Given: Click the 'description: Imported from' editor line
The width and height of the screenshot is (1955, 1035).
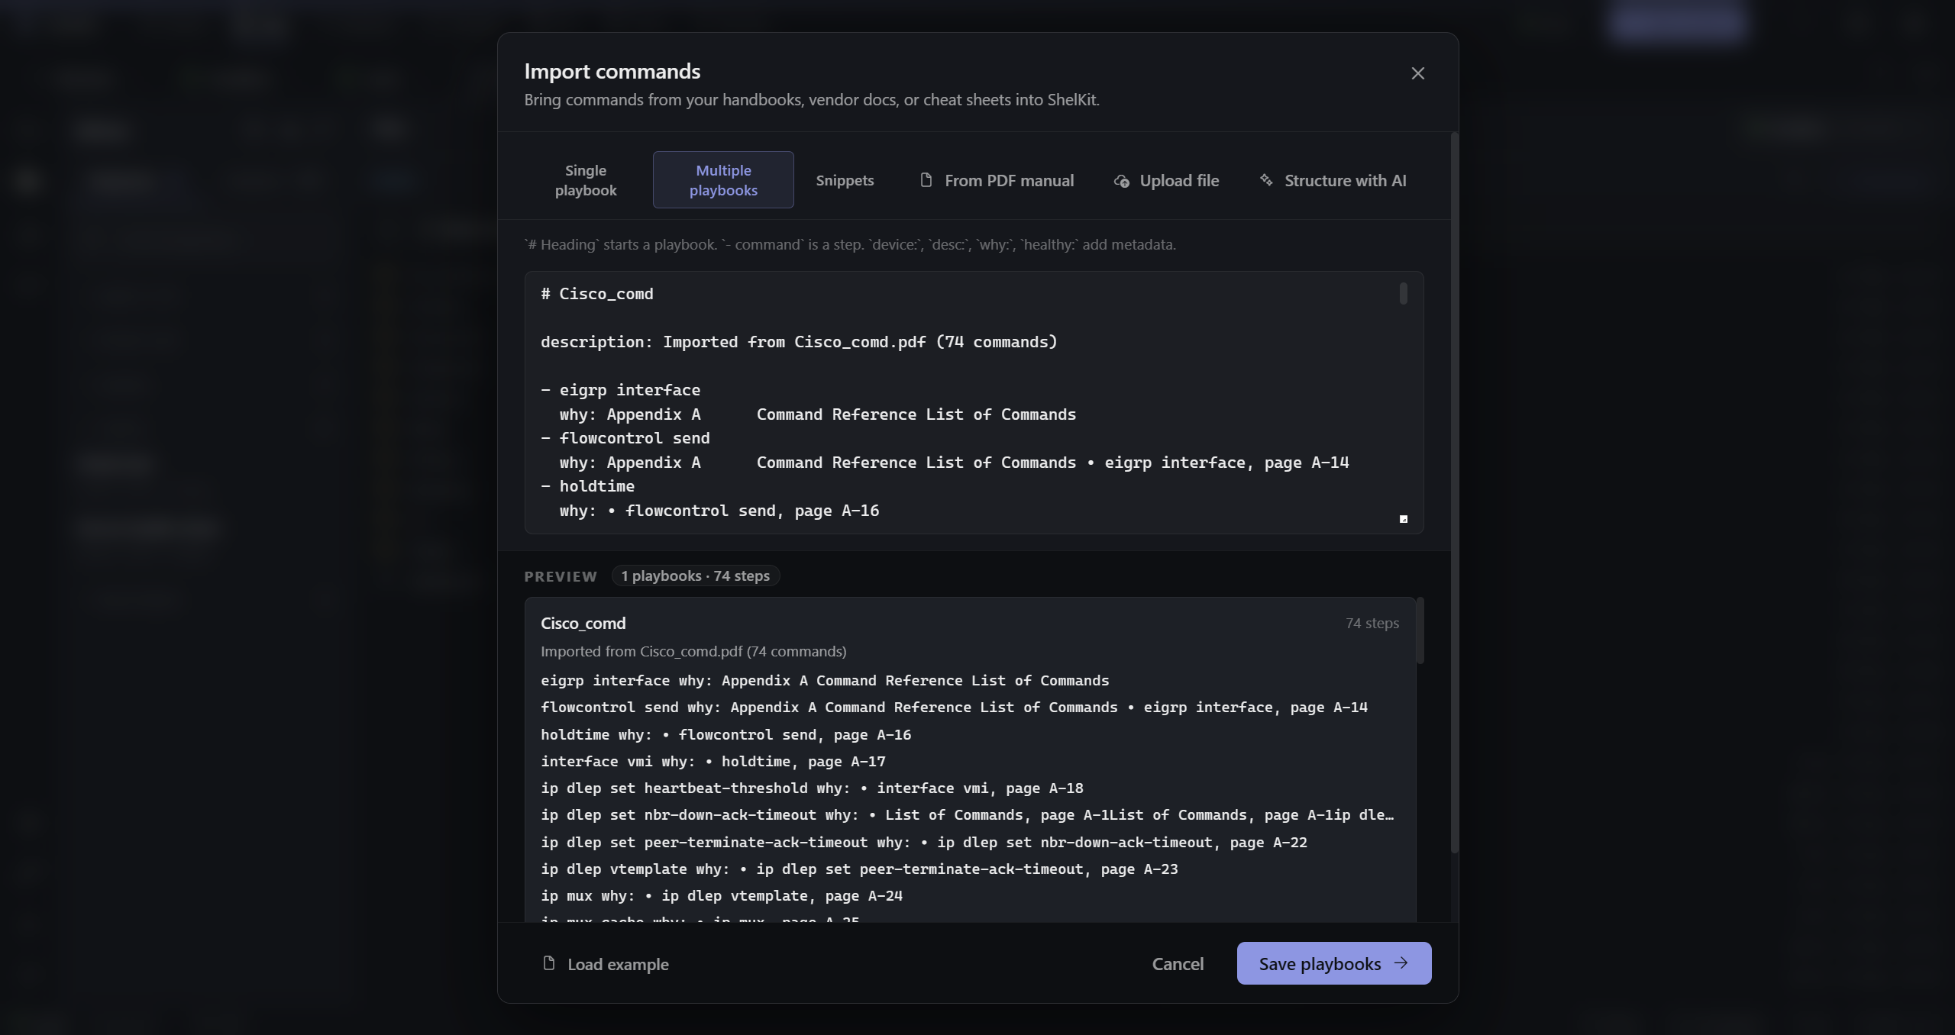Looking at the screenshot, I should (799, 342).
